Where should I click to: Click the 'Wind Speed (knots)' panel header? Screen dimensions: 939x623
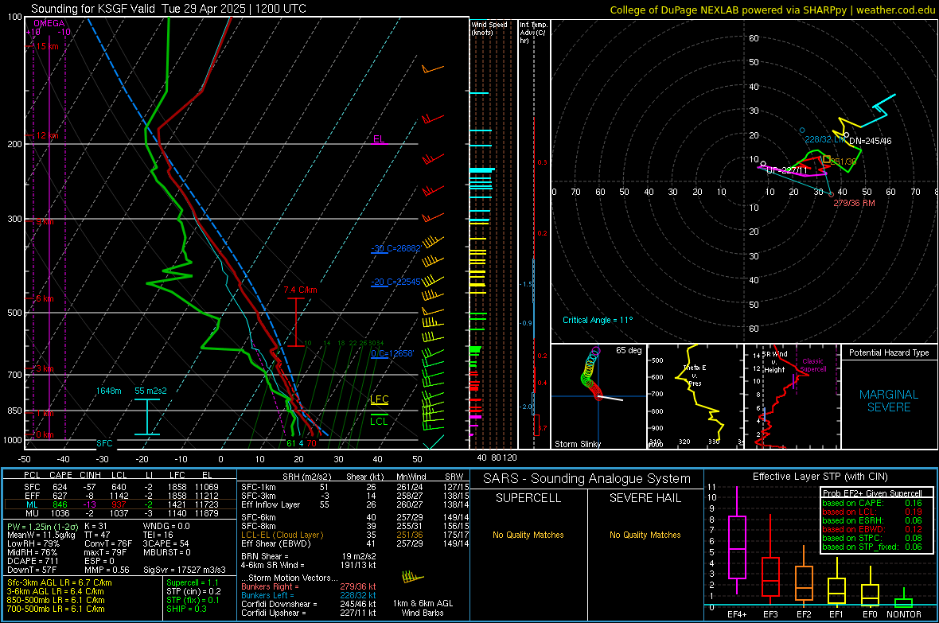(x=489, y=28)
